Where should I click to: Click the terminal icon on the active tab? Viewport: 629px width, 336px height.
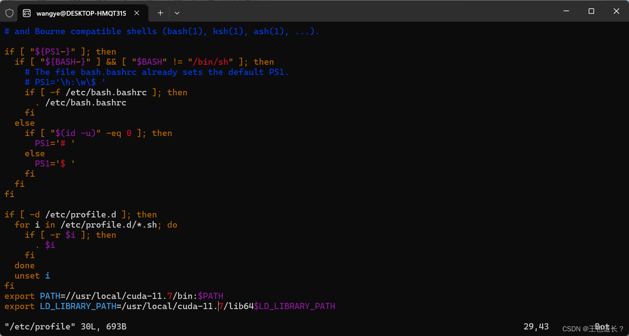(x=27, y=13)
